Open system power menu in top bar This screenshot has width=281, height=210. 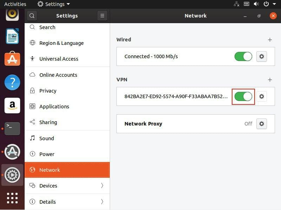(268, 4)
